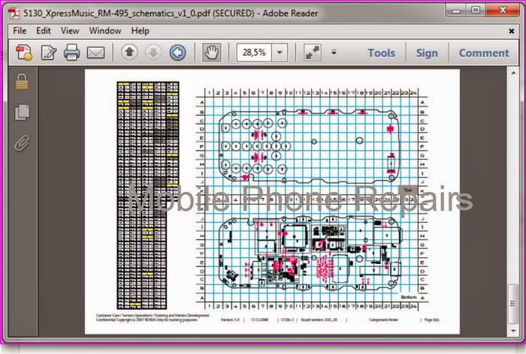Click the zoom value field 28,5%
The width and height of the screenshot is (526, 354).
254,52
